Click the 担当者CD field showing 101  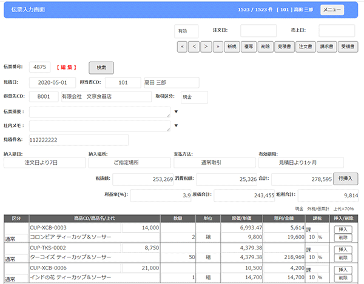(x=123, y=83)
